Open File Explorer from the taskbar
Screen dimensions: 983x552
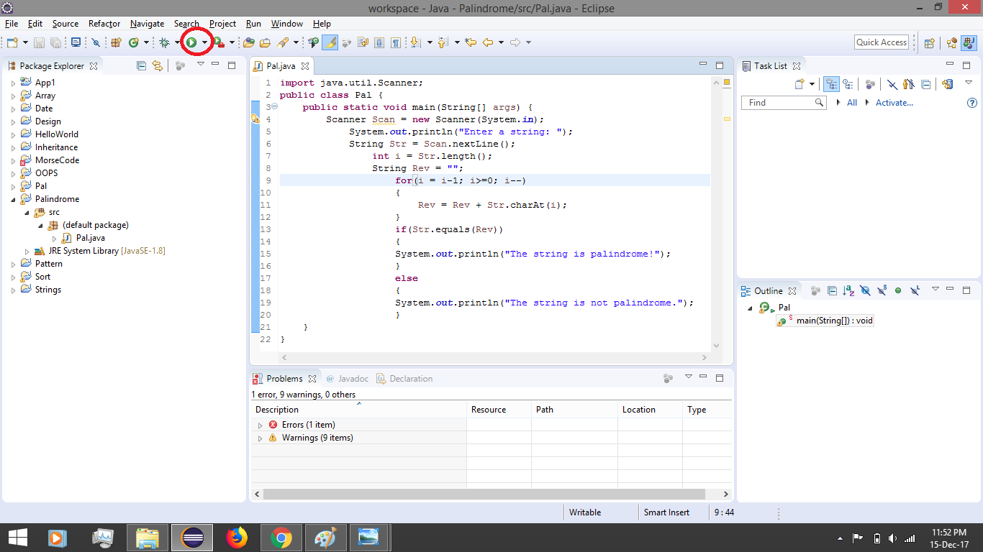pos(147,537)
